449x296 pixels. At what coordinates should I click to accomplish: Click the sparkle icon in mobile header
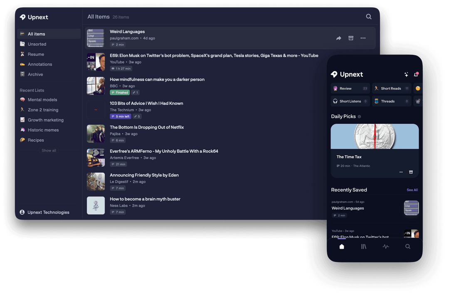coord(406,74)
